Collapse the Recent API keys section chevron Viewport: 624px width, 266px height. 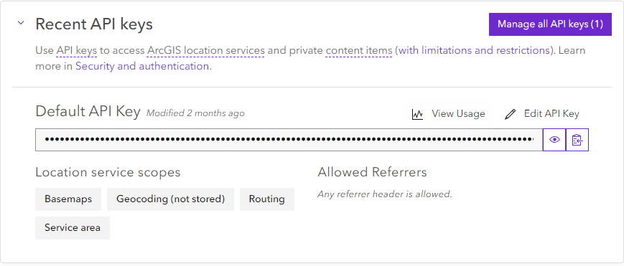[x=21, y=23]
